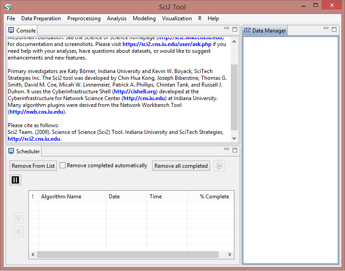Viewport: 345px width, 271px height.
Task: Open the Preprocessing menu
Action: click(x=84, y=18)
